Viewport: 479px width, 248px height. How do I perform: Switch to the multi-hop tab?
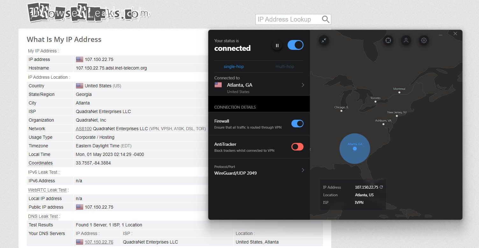click(285, 66)
